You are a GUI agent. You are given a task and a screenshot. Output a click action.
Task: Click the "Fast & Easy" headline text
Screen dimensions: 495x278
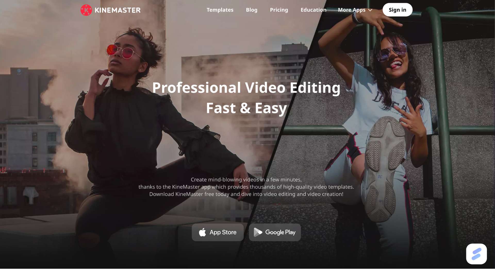click(x=246, y=108)
